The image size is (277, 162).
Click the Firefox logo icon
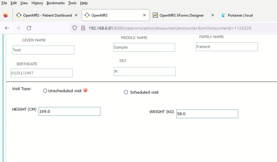click(6, 15)
